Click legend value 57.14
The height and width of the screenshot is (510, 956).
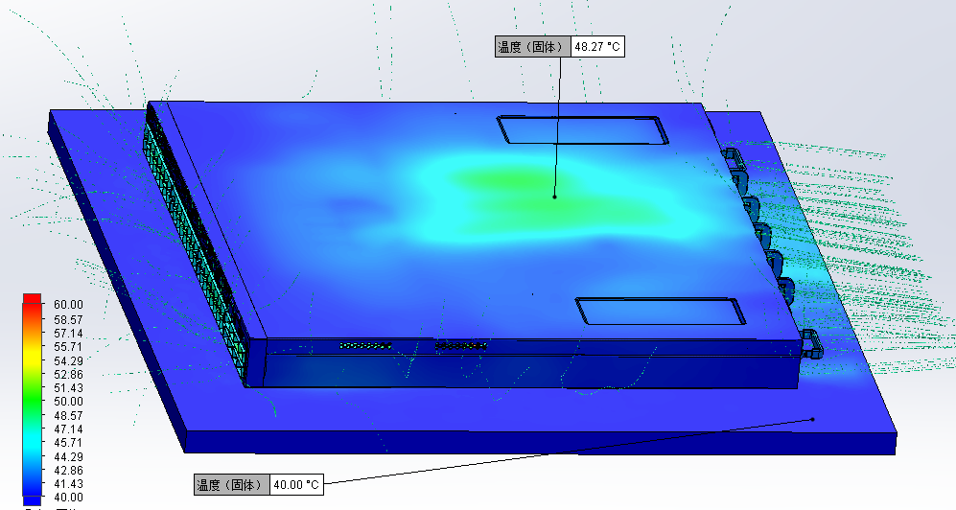point(68,334)
